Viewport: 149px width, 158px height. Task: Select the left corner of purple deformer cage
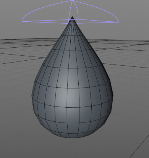coord(22,20)
